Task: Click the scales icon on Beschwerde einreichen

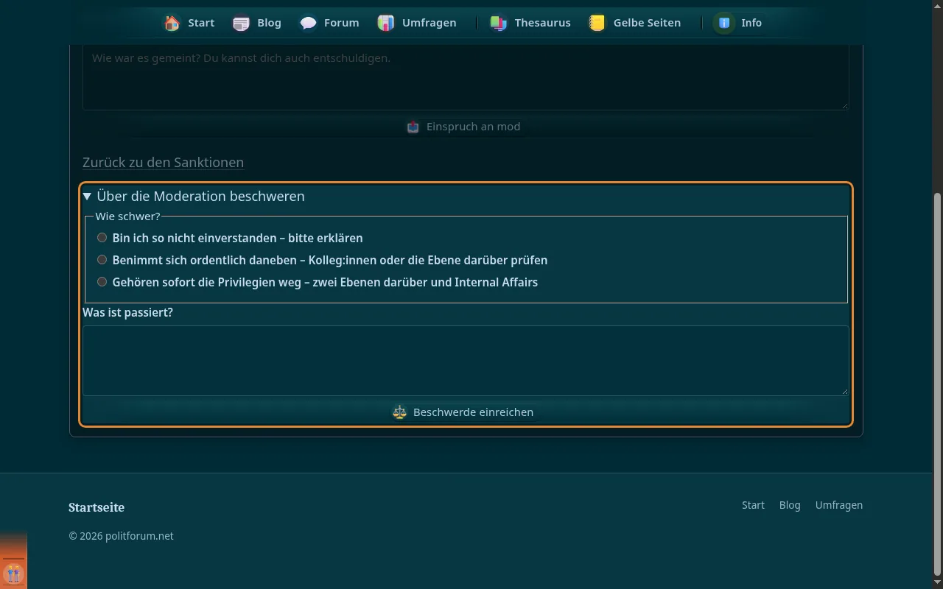Action: tap(399, 412)
